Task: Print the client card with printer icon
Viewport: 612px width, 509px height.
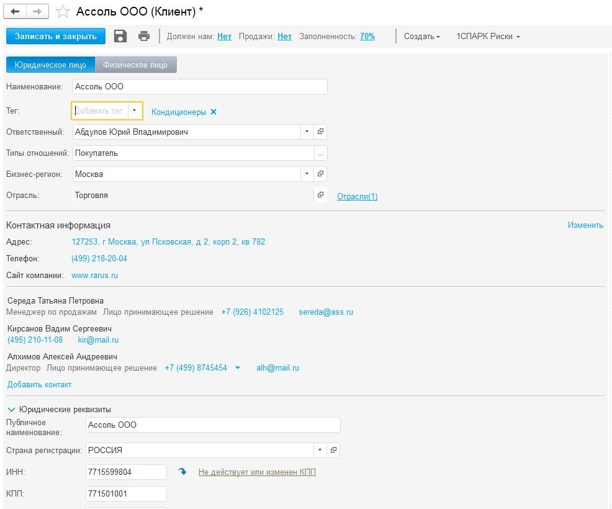Action: (144, 36)
